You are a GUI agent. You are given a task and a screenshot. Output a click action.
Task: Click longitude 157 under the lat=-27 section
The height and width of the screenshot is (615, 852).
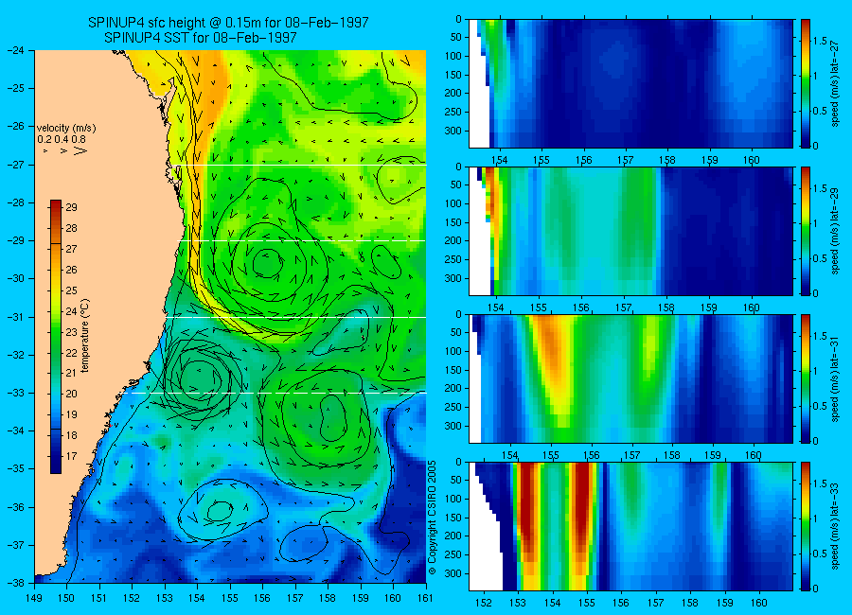626,160
